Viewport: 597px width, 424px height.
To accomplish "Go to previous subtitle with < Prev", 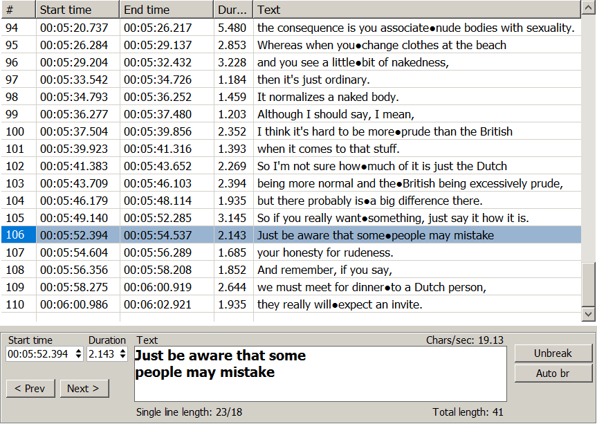I will [x=30, y=388].
